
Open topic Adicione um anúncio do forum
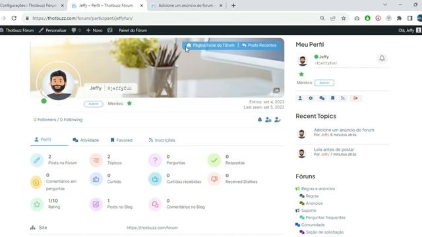click(344, 130)
